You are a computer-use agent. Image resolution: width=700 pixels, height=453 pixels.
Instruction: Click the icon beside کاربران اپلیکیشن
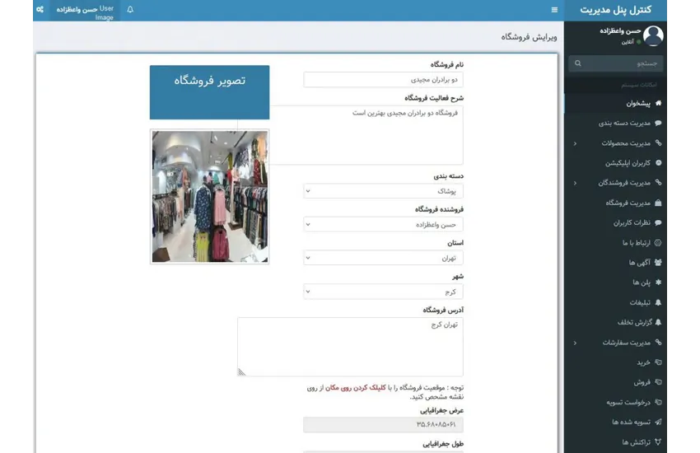tap(658, 163)
